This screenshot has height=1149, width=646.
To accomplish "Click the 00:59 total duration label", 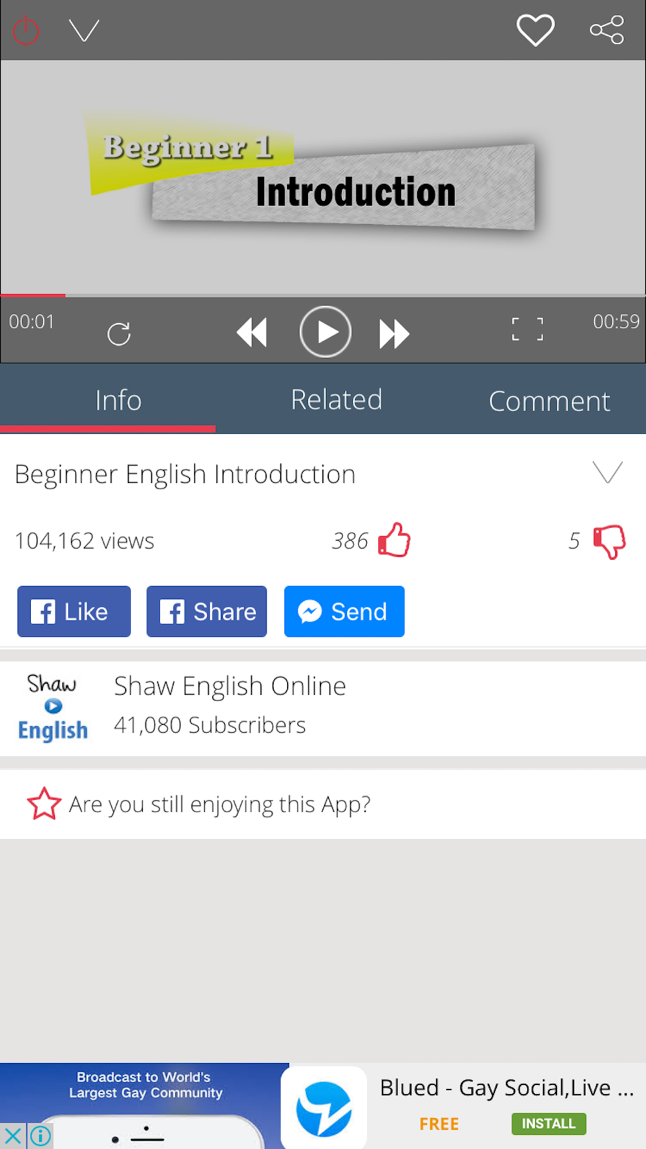I will (x=616, y=322).
